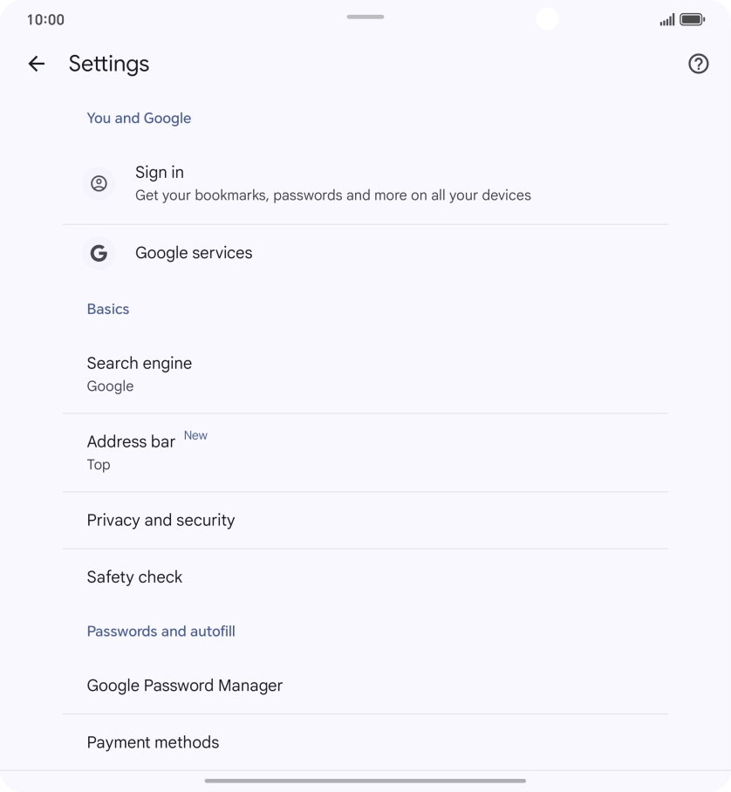Click the Google G logo icon
The image size is (731, 792).
[x=99, y=253]
